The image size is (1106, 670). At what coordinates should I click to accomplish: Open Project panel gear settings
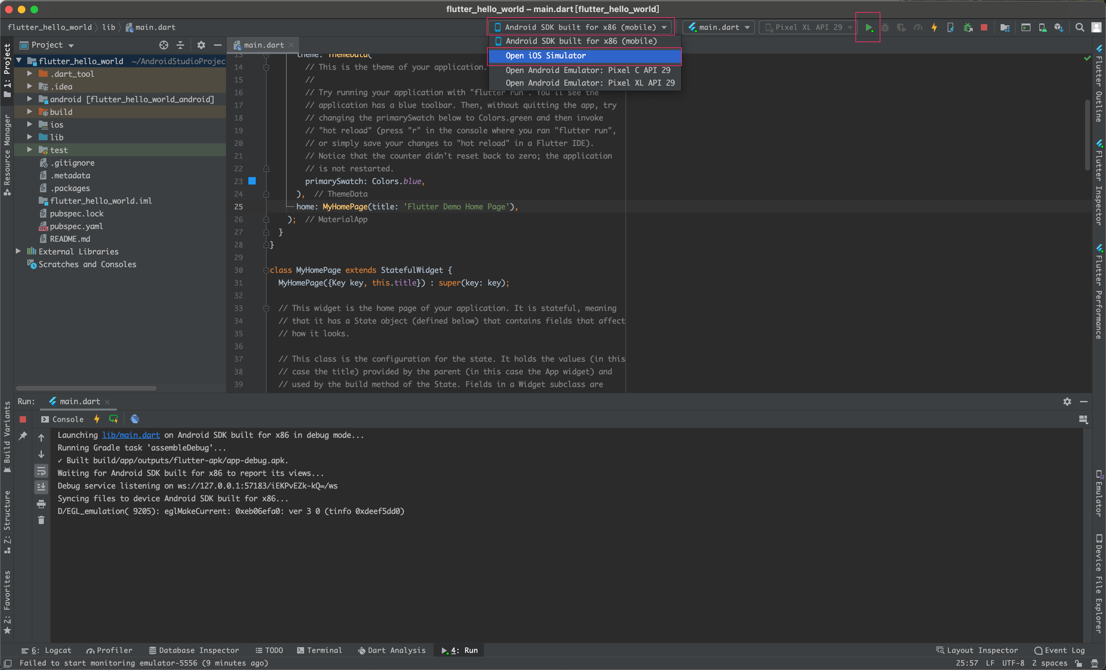[201, 45]
